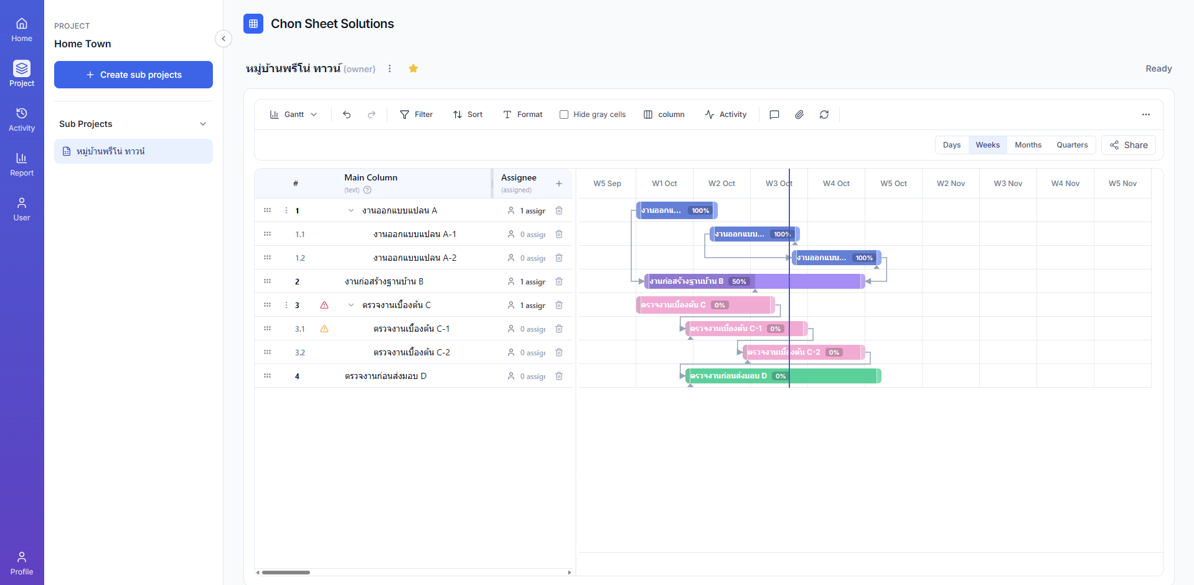Open the Activity toolbar button
Screen dimensions: 1194x585
pos(726,115)
